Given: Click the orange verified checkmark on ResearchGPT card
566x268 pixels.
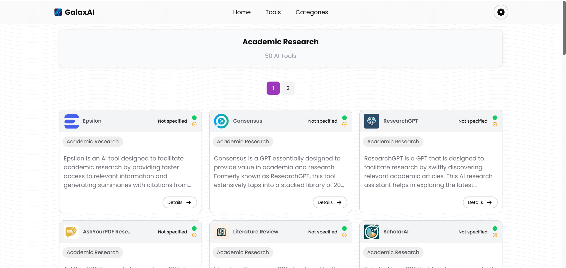Looking at the screenshot, I should click(495, 124).
